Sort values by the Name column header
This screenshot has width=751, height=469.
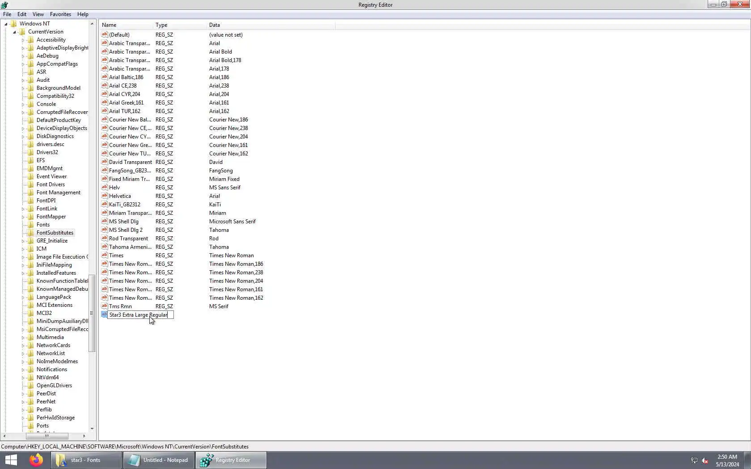126,25
